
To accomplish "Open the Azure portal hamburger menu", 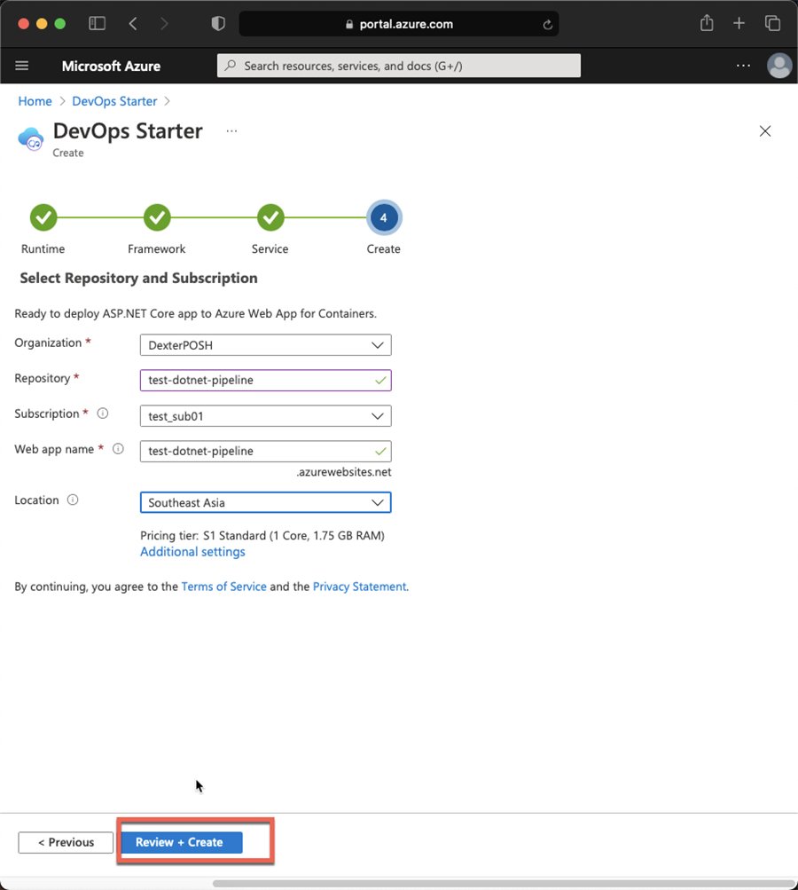I will click(22, 66).
